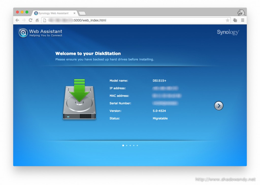Click the "Status:" label
The height and width of the screenshot is (185, 260).
pyautogui.click(x=115, y=118)
